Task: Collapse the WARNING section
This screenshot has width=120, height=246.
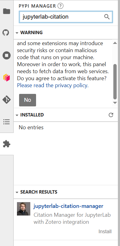Action: pos(29,33)
